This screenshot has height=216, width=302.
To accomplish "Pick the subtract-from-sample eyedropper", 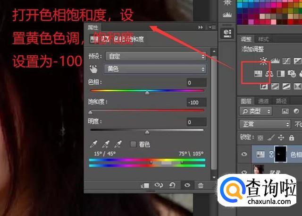I will click(118, 144).
